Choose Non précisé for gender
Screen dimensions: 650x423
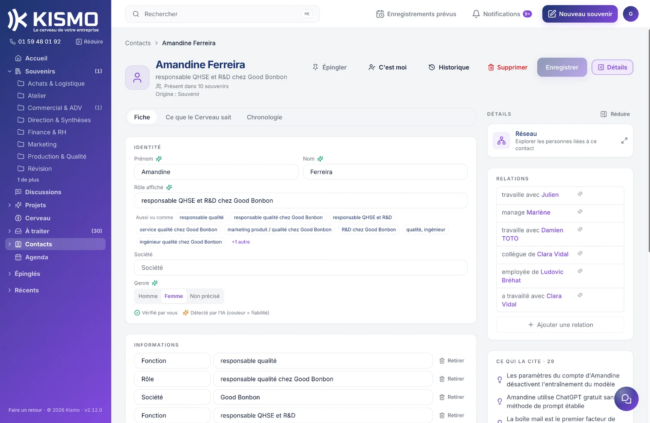[x=205, y=296]
